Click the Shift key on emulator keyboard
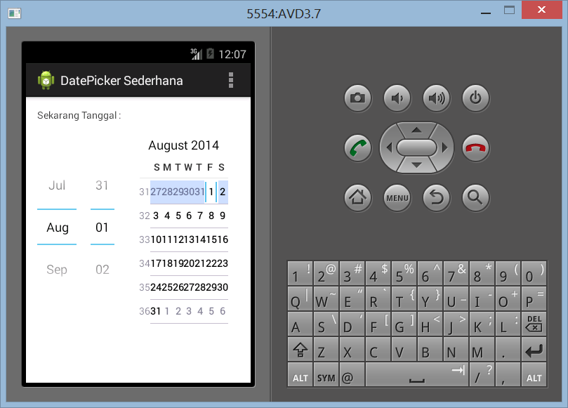 (x=300, y=349)
